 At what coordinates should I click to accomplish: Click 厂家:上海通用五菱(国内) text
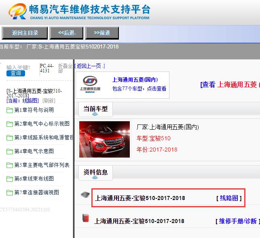click(167, 127)
